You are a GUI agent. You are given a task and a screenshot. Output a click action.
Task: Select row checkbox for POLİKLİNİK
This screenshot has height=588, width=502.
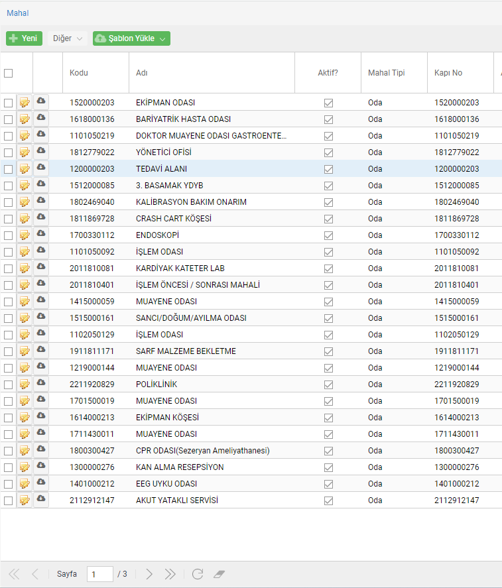8,384
